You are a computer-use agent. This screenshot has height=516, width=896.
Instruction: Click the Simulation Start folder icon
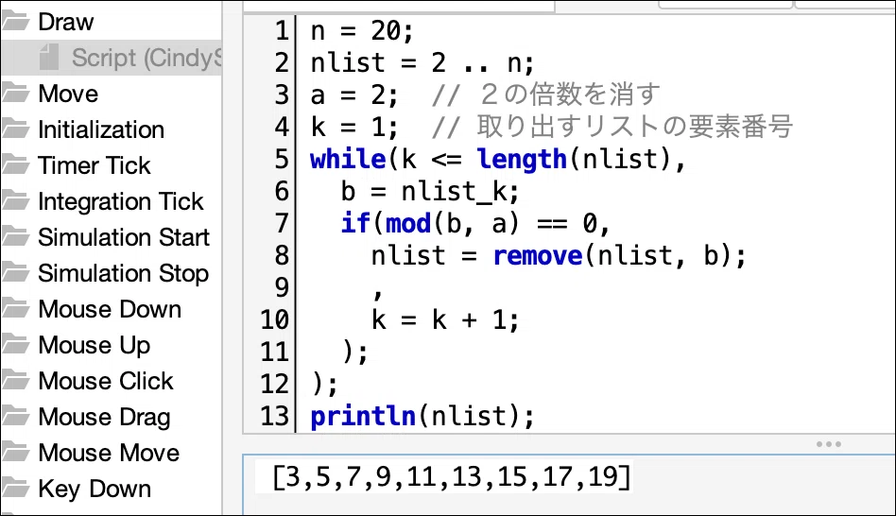(x=15, y=237)
